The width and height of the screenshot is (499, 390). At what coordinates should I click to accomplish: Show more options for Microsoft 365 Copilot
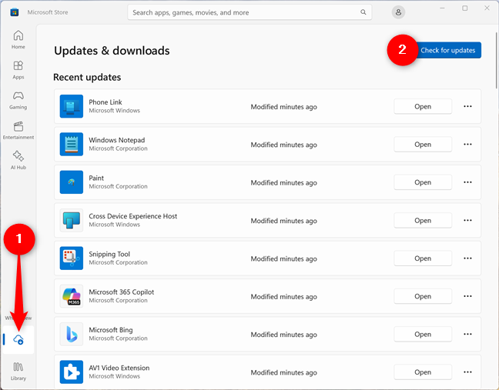[x=467, y=296]
